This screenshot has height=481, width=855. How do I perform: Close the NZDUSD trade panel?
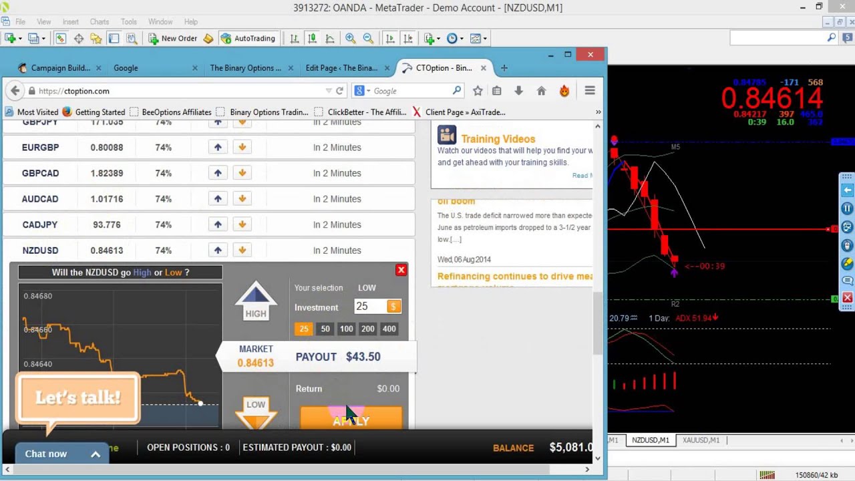pyautogui.click(x=401, y=270)
